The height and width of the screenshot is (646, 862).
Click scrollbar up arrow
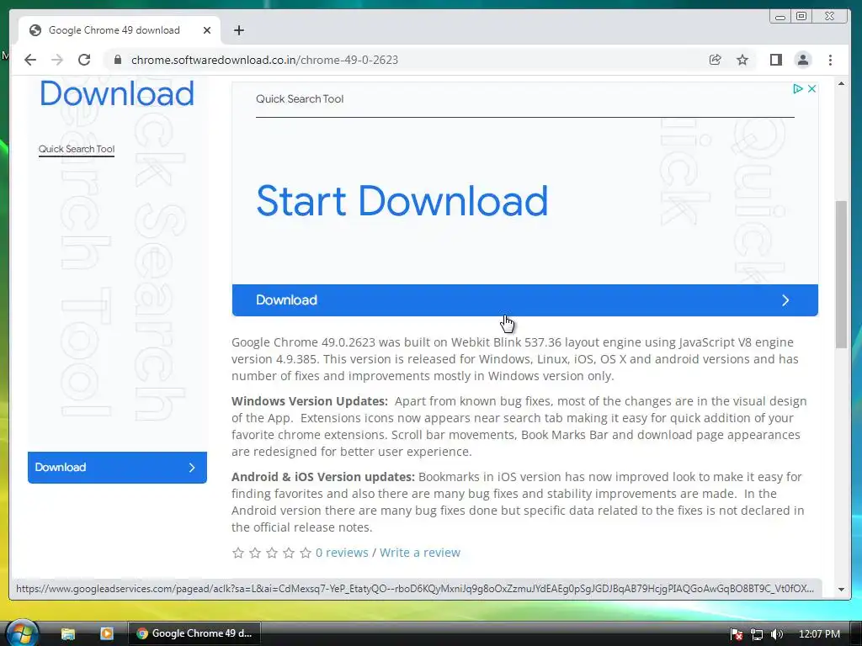[x=841, y=83]
